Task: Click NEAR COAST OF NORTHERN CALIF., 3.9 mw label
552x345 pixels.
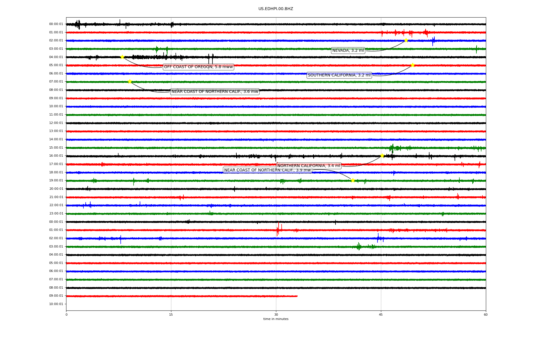Action: 267,170
